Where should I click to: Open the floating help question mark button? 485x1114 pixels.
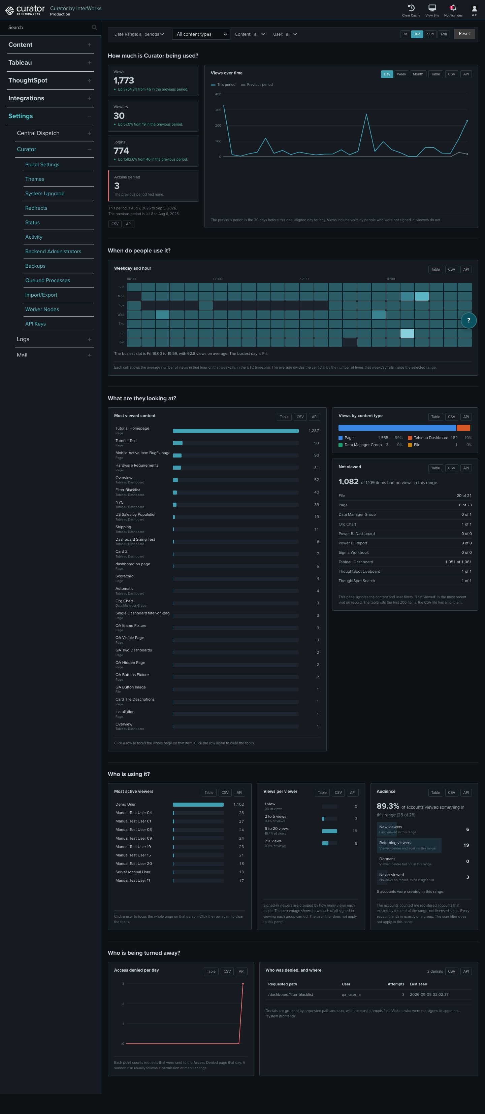tap(468, 320)
